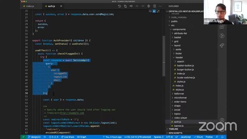This screenshot has width=247, height=139.
Task: Open errors and warnings count in status bar
Action: pyautogui.click(x=54, y=137)
